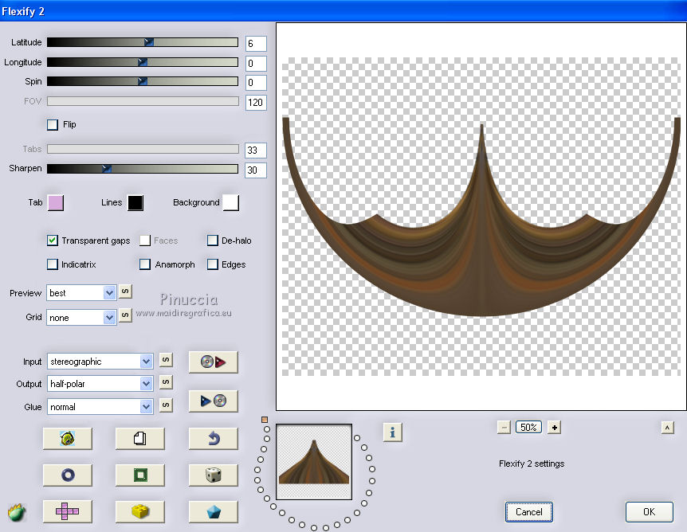This screenshot has width=687, height=532.
Task: Click the green square icon button
Action: point(139,475)
